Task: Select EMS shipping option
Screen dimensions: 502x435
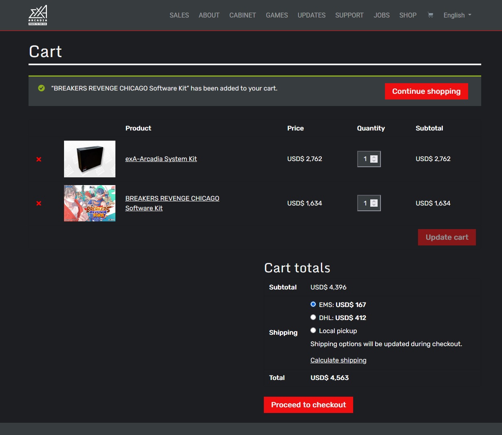Action: click(x=313, y=304)
